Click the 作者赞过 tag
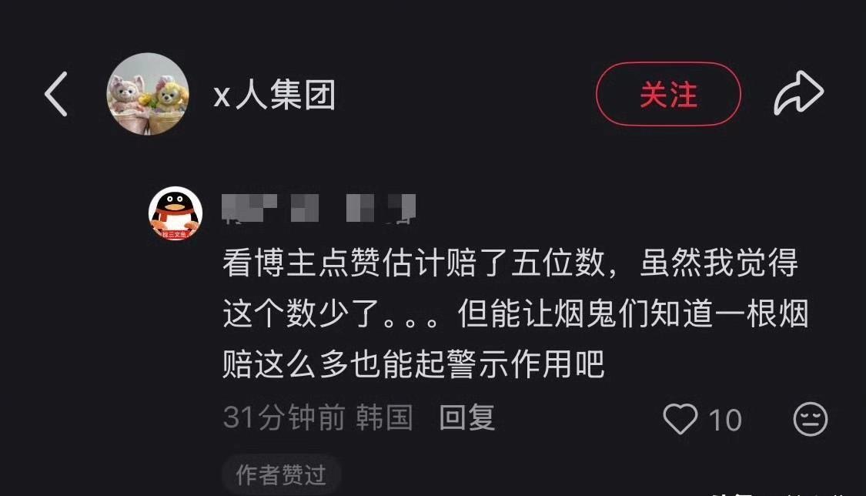This screenshot has width=866, height=496. [x=281, y=474]
